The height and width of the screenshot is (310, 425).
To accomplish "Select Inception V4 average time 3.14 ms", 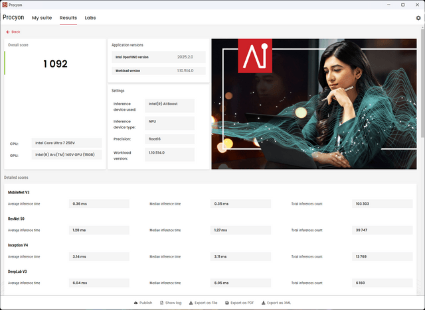I will tap(99, 256).
